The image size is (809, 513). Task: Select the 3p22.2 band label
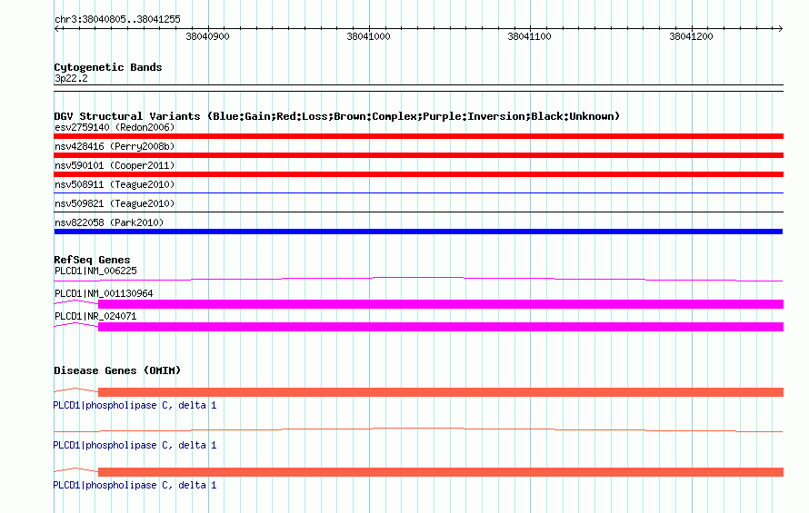71,78
